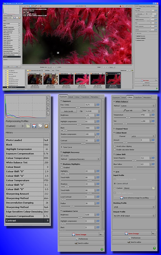
Task: Collapse Luminance Curve section
Action: tap(61, 211)
